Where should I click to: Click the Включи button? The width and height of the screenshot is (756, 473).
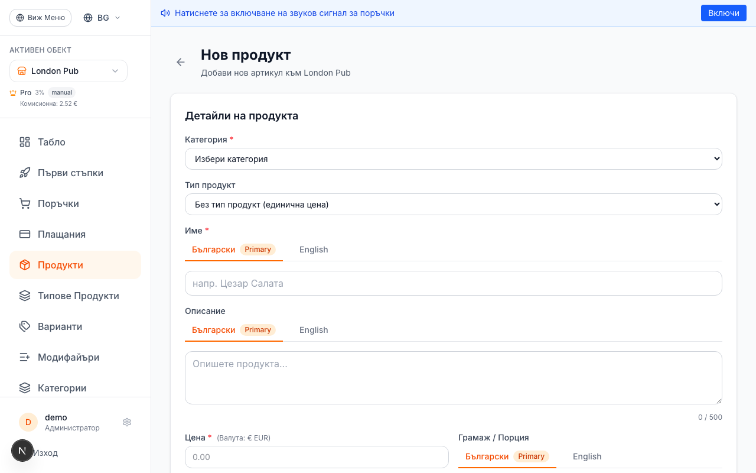pyautogui.click(x=724, y=12)
